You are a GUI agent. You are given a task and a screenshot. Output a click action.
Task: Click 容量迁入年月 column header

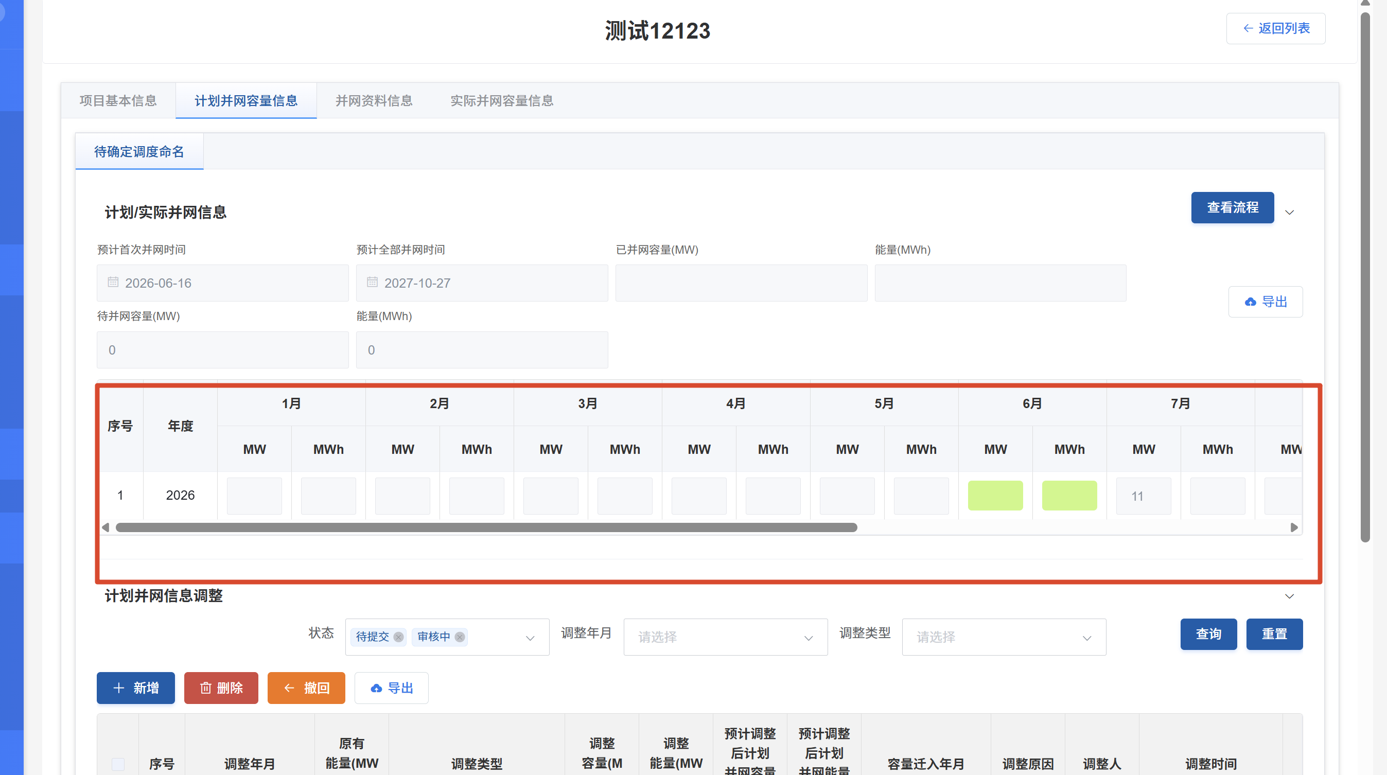[x=926, y=764]
